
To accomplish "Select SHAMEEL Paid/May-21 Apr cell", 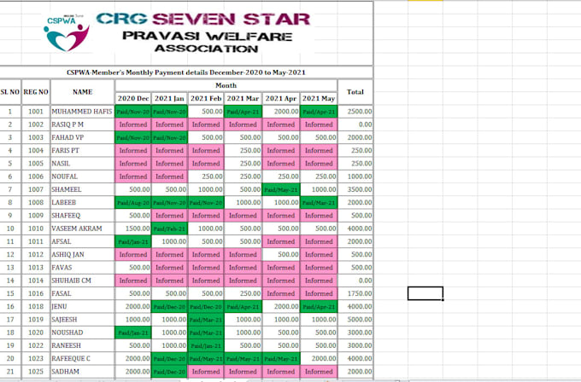I will [x=281, y=189].
